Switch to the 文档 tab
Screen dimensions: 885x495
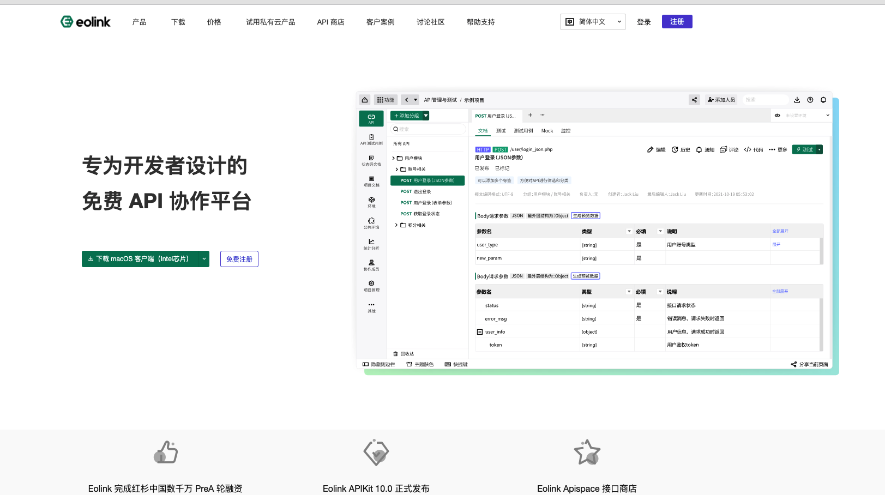tap(483, 131)
